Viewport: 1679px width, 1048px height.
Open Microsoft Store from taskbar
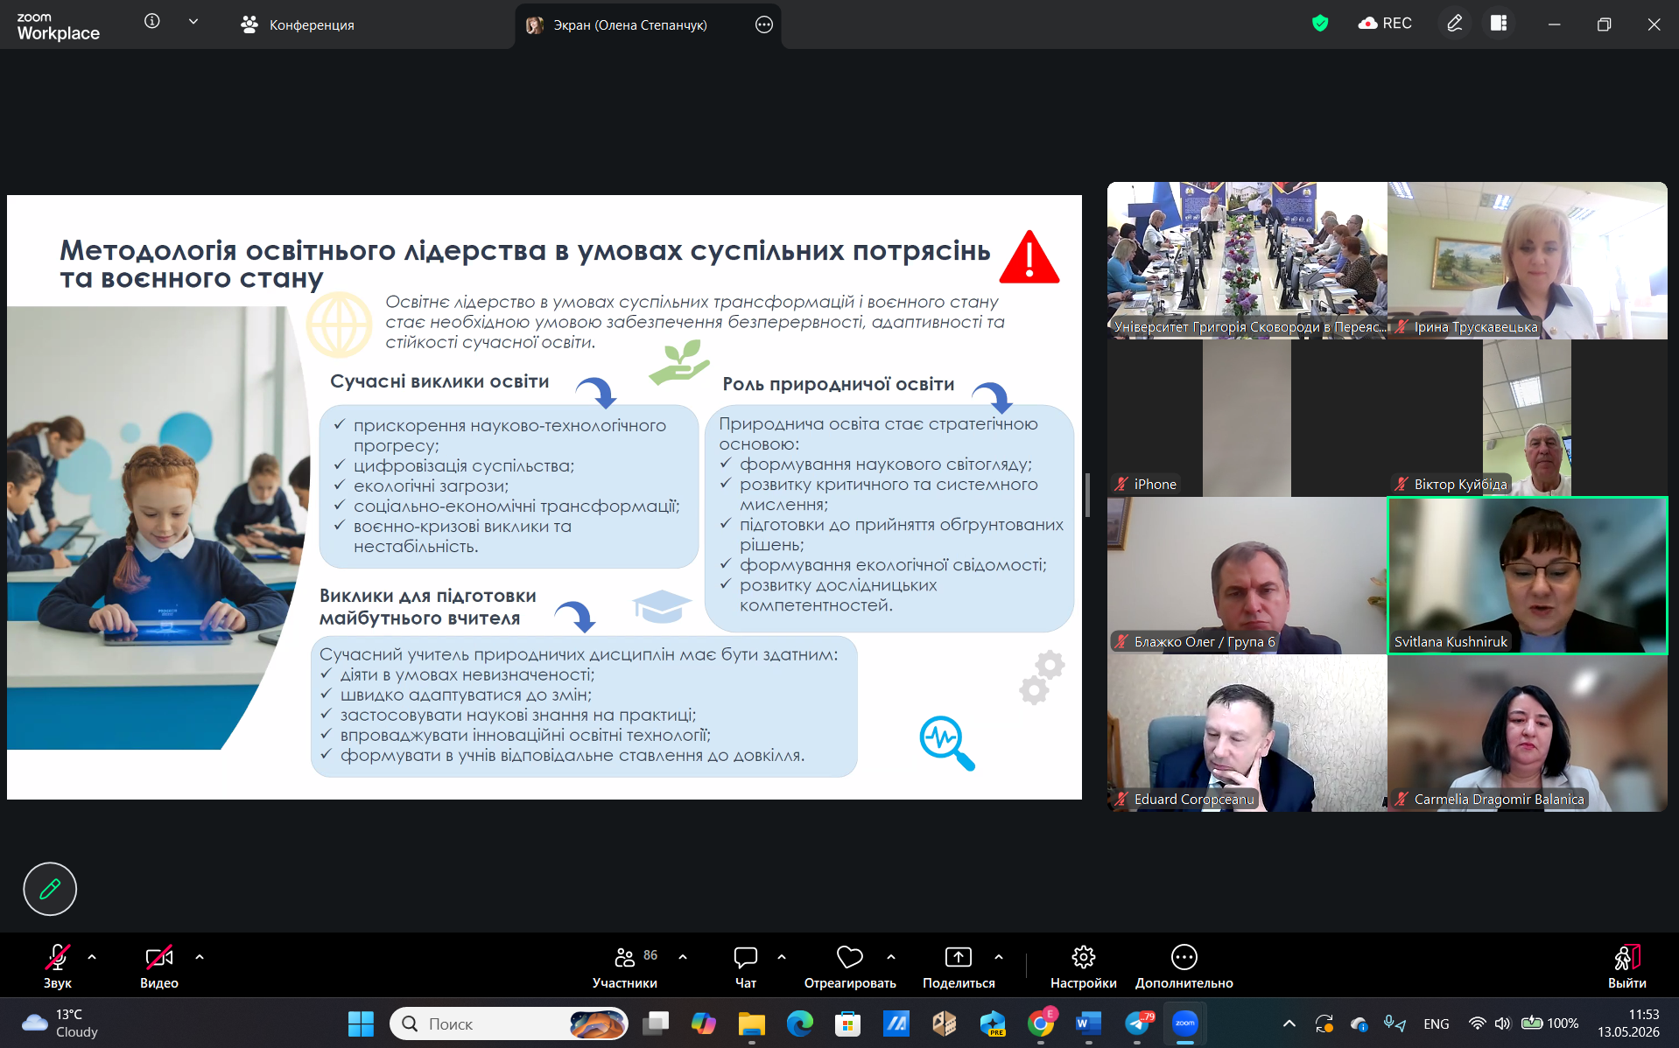point(847,1024)
